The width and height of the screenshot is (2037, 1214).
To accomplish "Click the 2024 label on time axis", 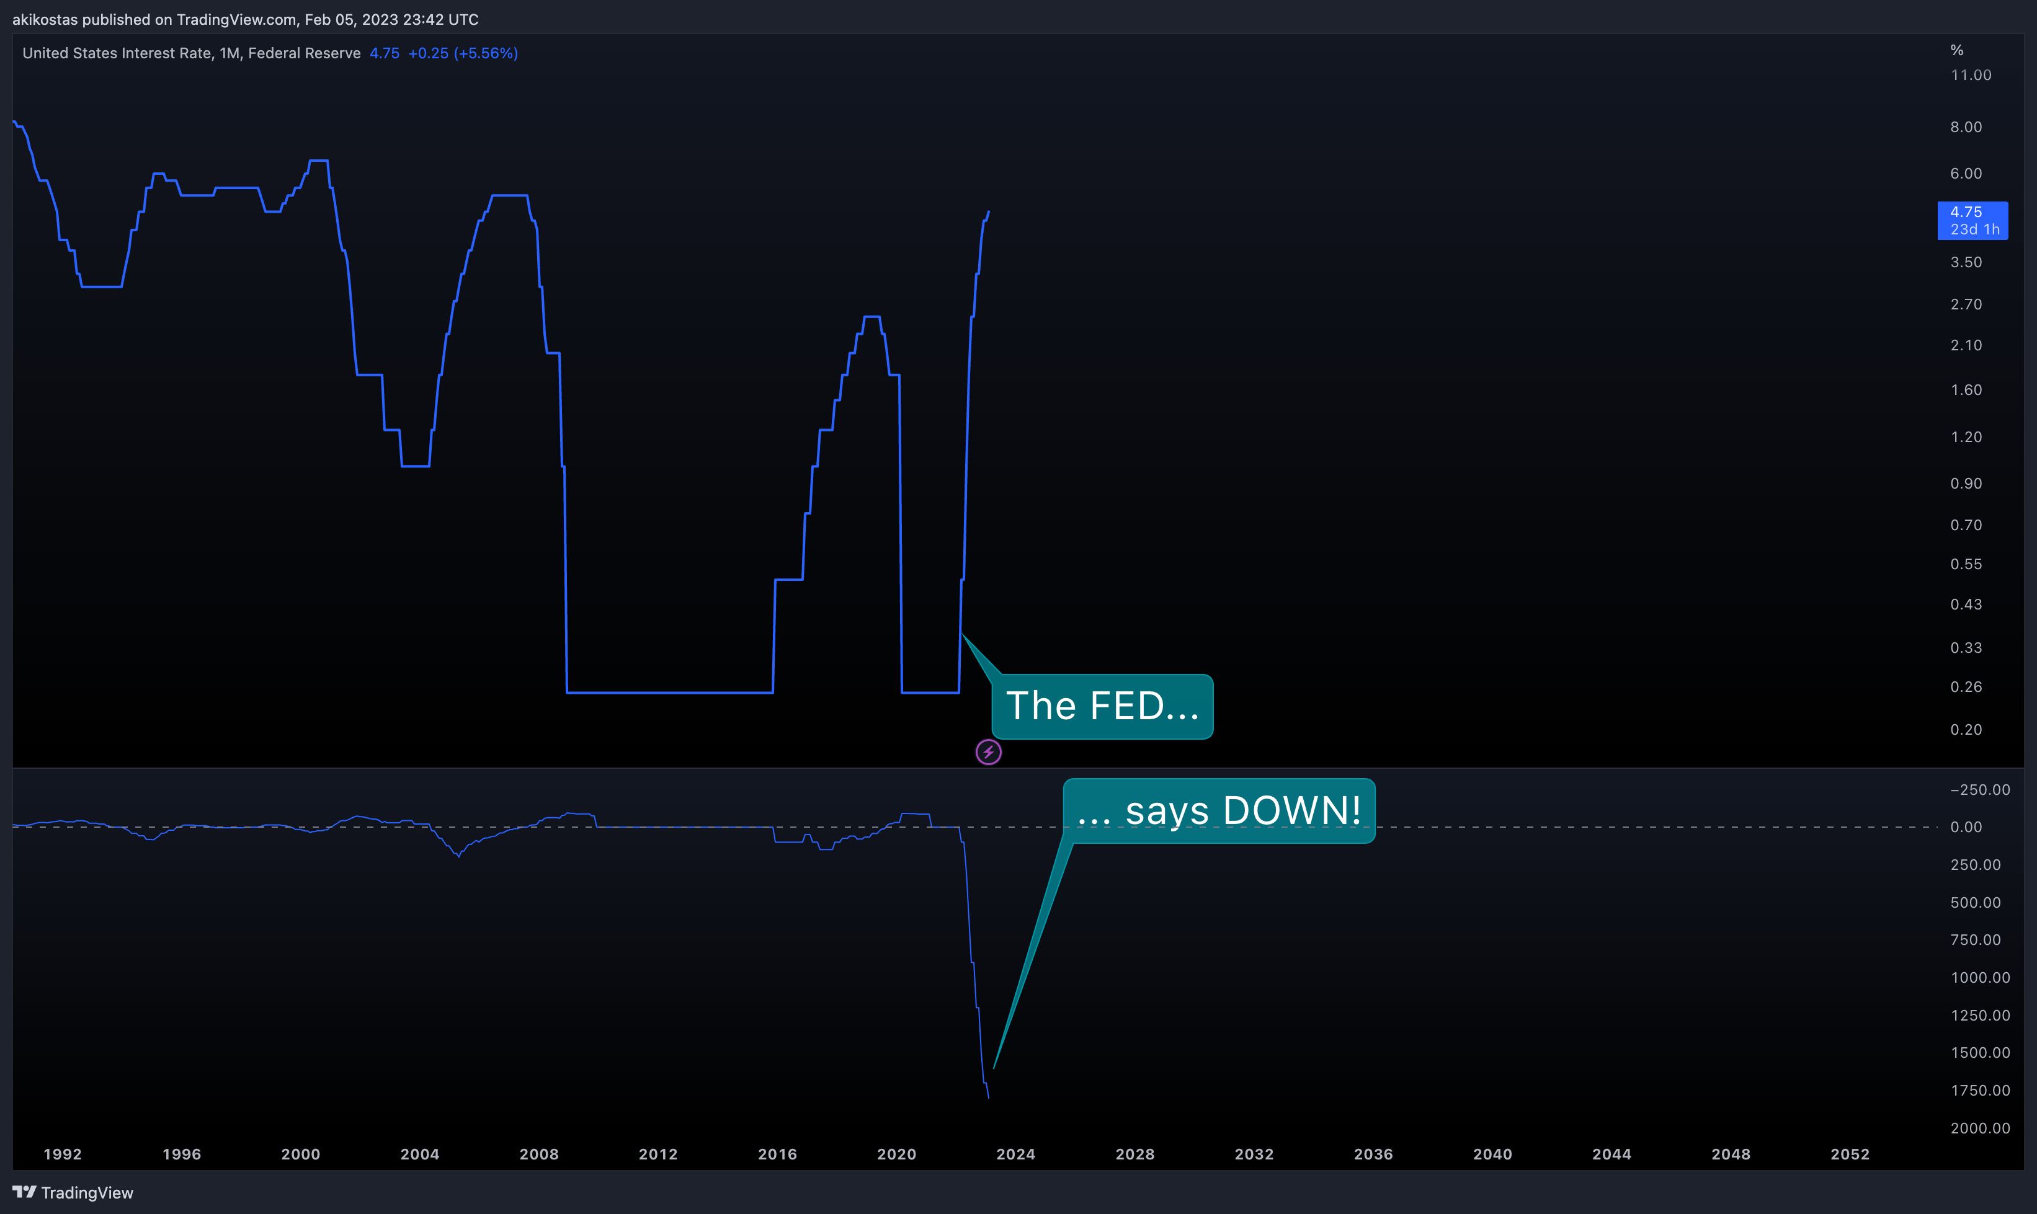I will click(x=1015, y=1154).
